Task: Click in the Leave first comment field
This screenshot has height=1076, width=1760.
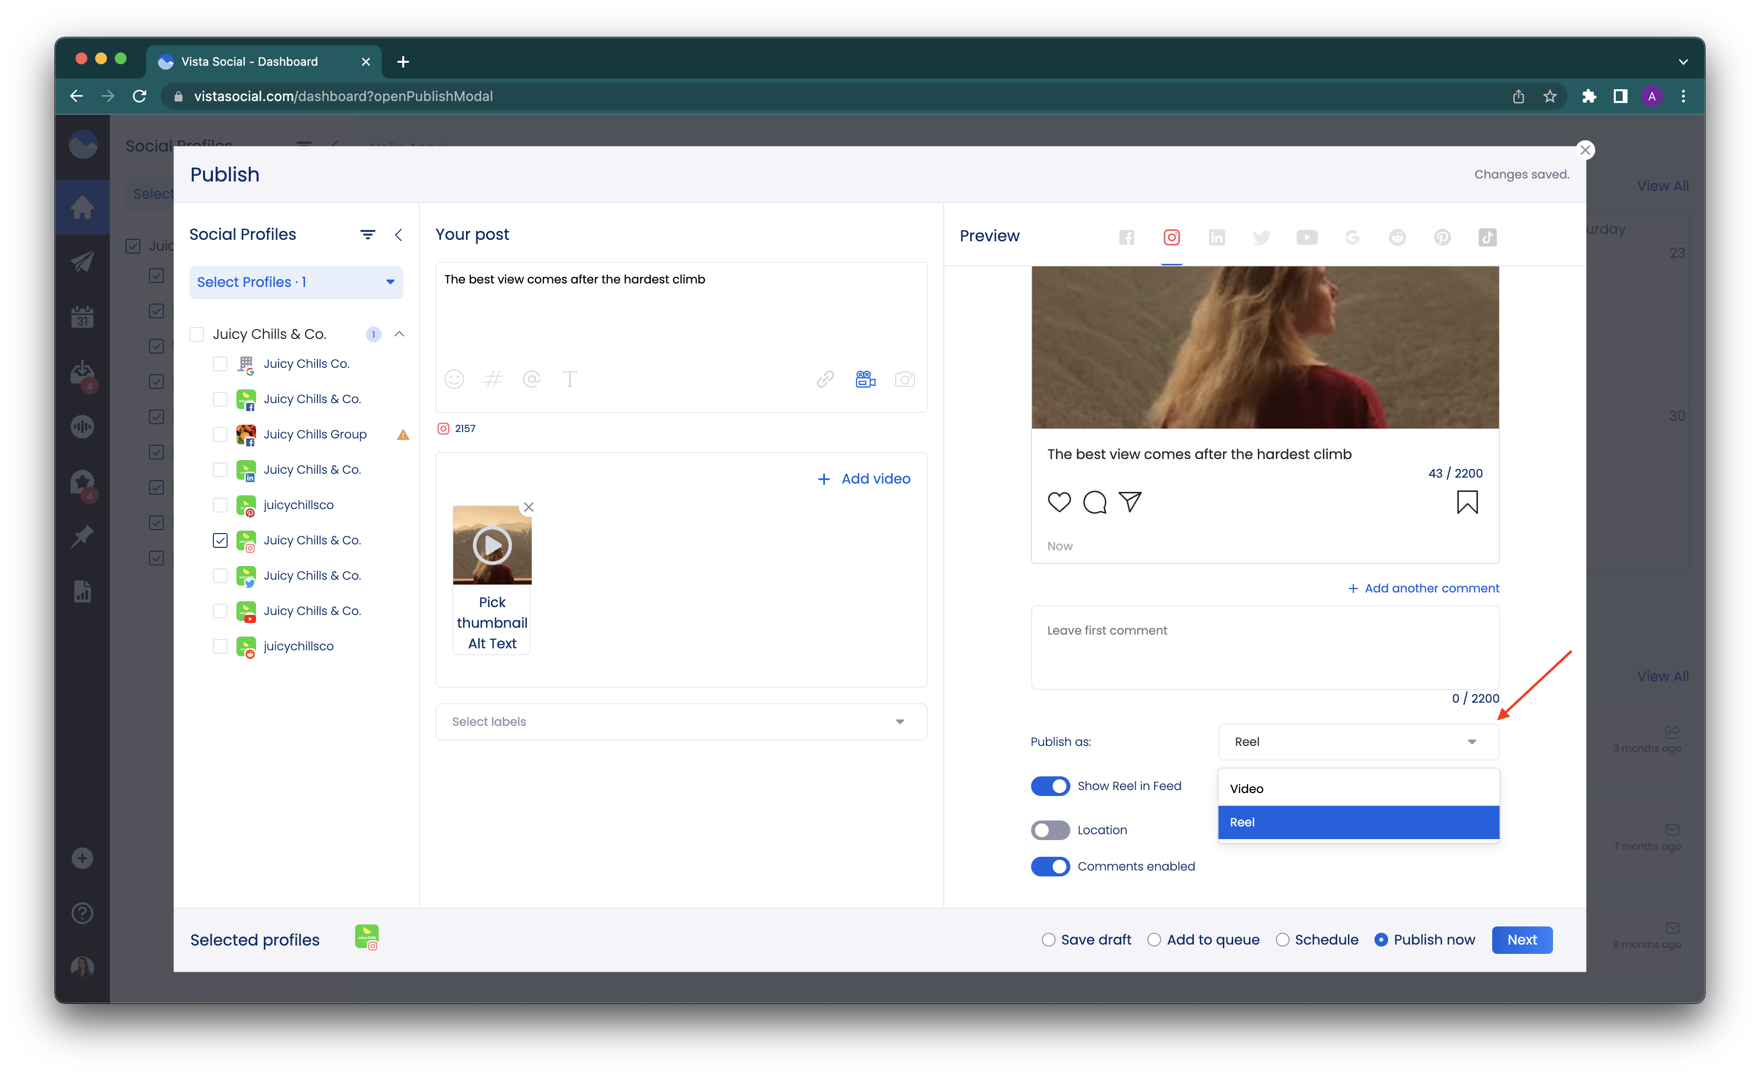Action: tap(1264, 647)
